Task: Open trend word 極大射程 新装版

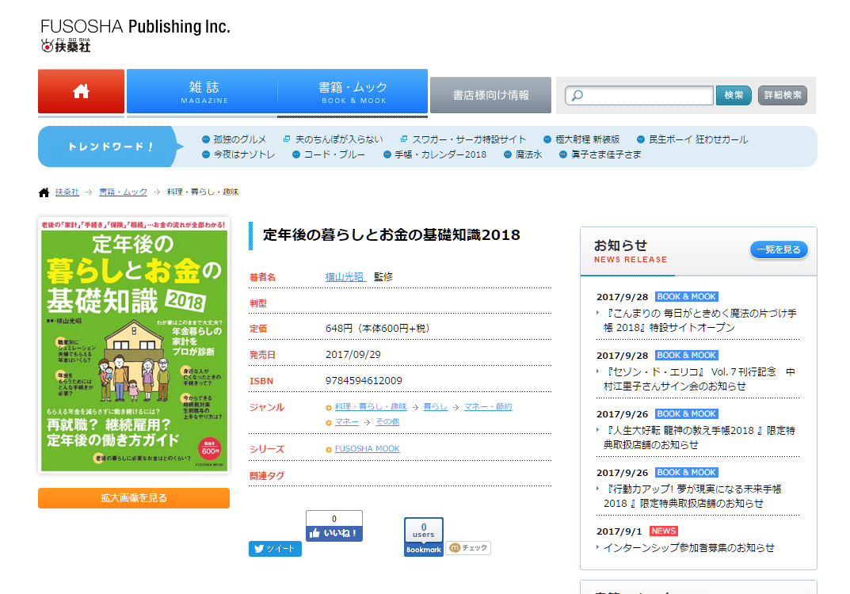Action: pos(587,139)
